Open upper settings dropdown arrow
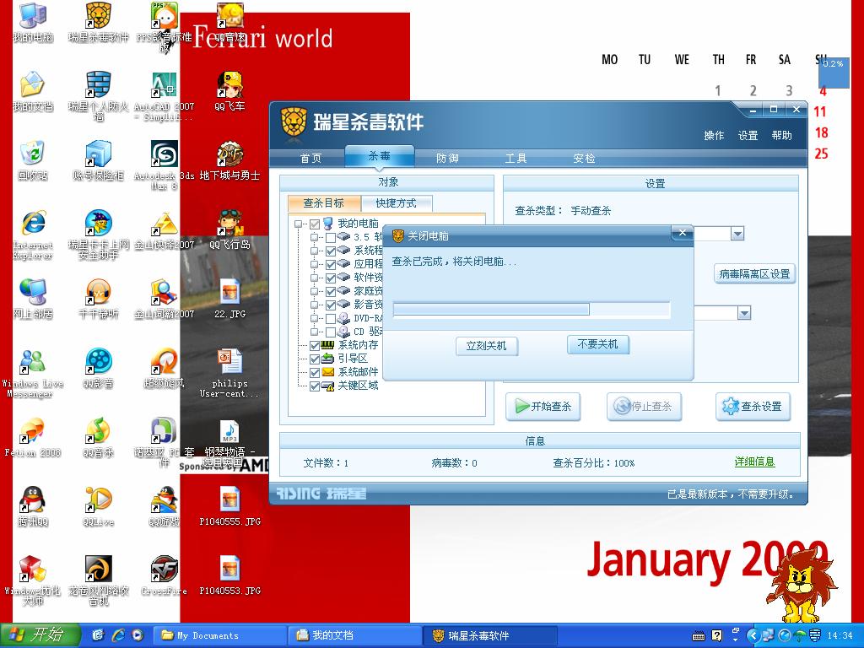 [737, 234]
